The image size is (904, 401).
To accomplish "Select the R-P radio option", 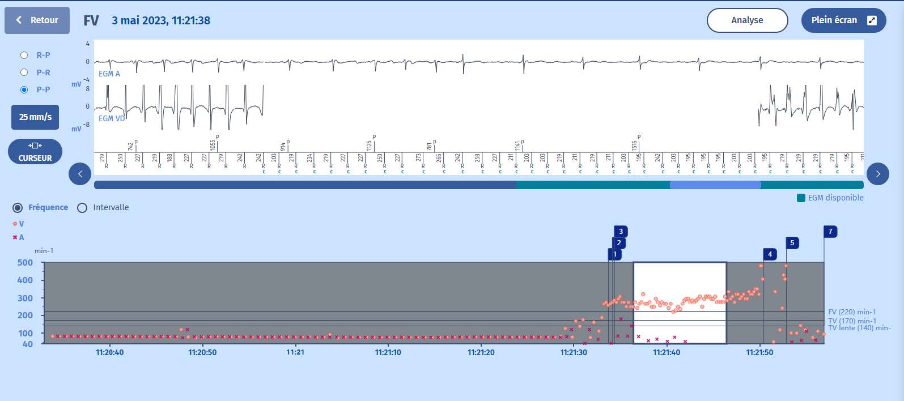I will tap(24, 56).
